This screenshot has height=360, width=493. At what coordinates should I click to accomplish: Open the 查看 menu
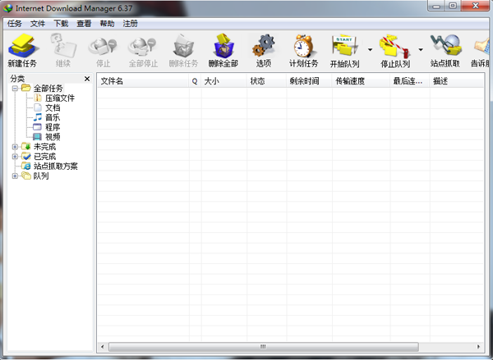tap(84, 24)
